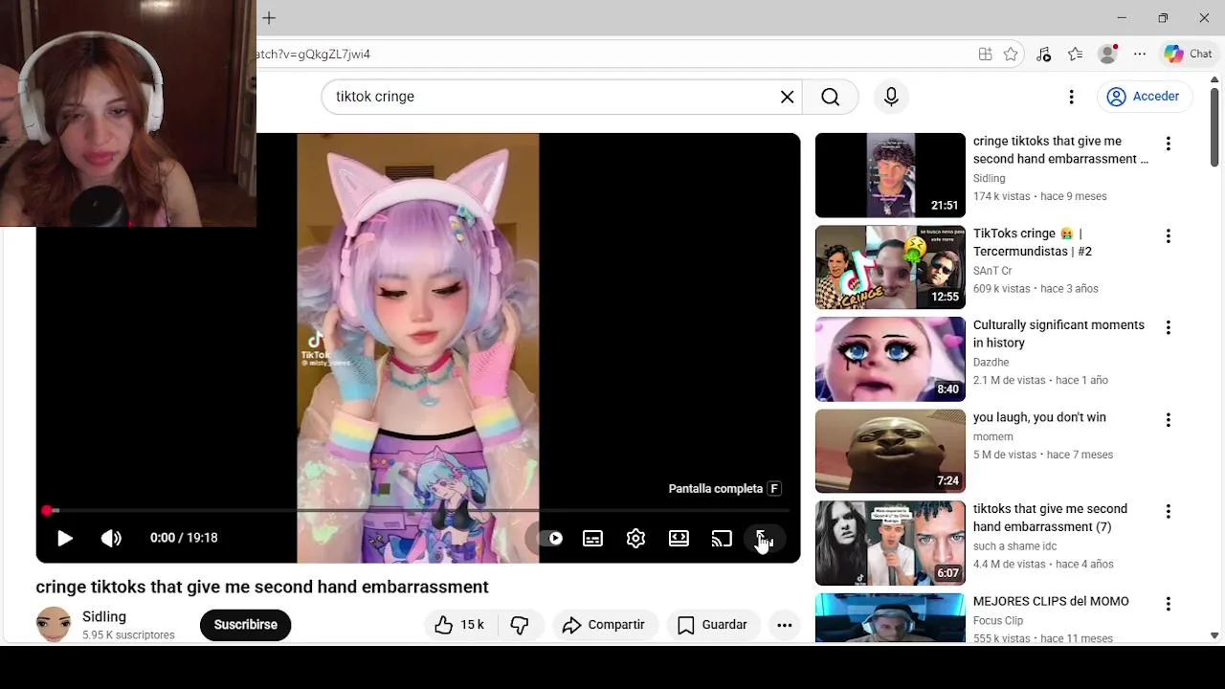Open options for 'you laugh, you don't win'

pyautogui.click(x=1168, y=420)
